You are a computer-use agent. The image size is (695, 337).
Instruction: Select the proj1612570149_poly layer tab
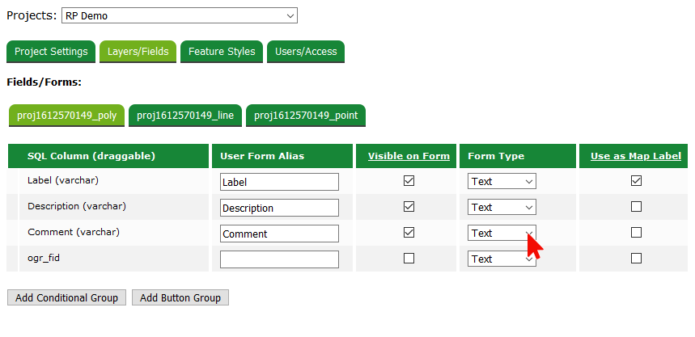tap(66, 116)
